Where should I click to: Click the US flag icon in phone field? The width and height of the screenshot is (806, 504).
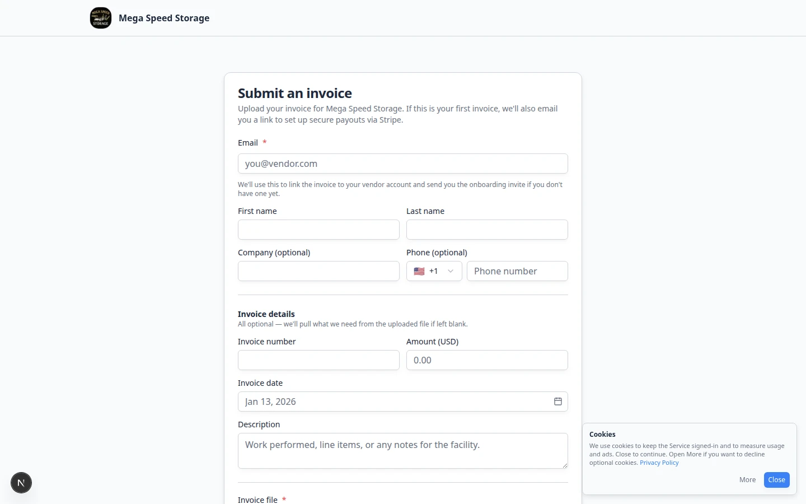419,271
